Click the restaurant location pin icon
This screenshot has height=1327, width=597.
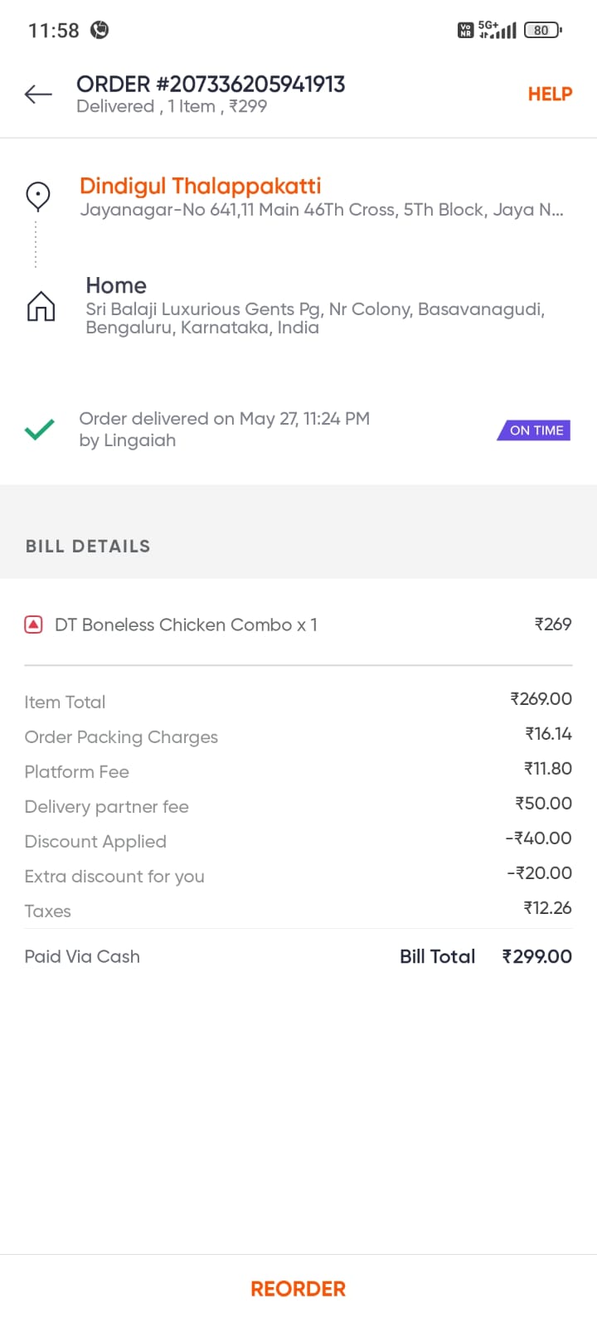click(38, 197)
